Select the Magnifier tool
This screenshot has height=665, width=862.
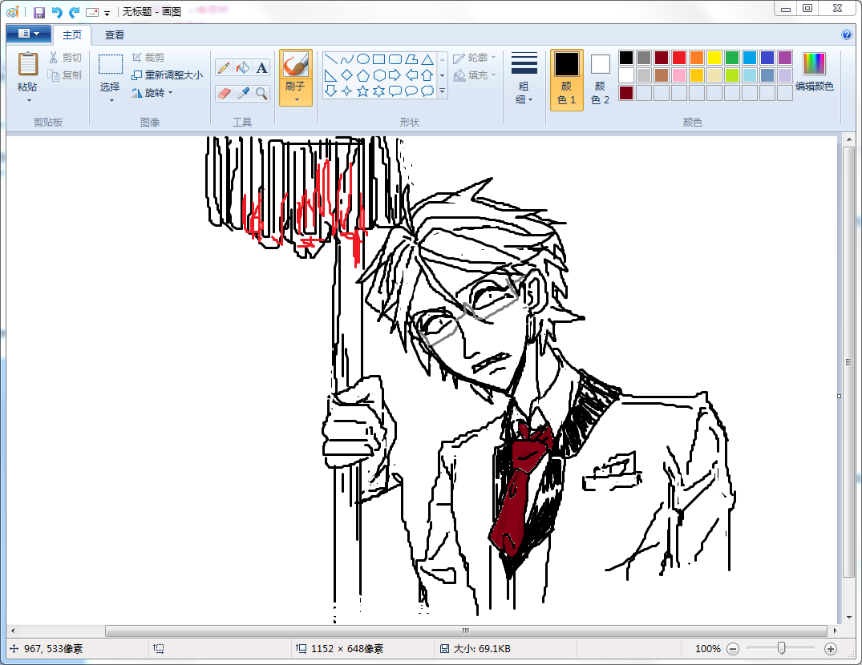pyautogui.click(x=261, y=94)
